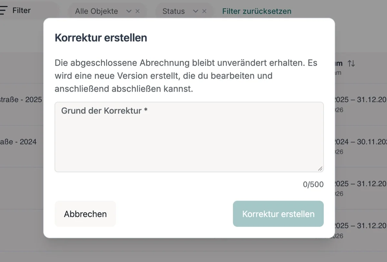Expand the Alle Objekte dropdown chevron
The width and height of the screenshot is (387, 262).
(129, 11)
